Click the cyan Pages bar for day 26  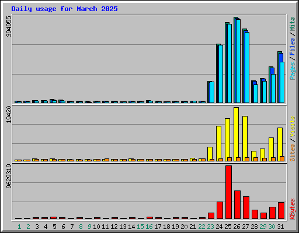pos(238,61)
